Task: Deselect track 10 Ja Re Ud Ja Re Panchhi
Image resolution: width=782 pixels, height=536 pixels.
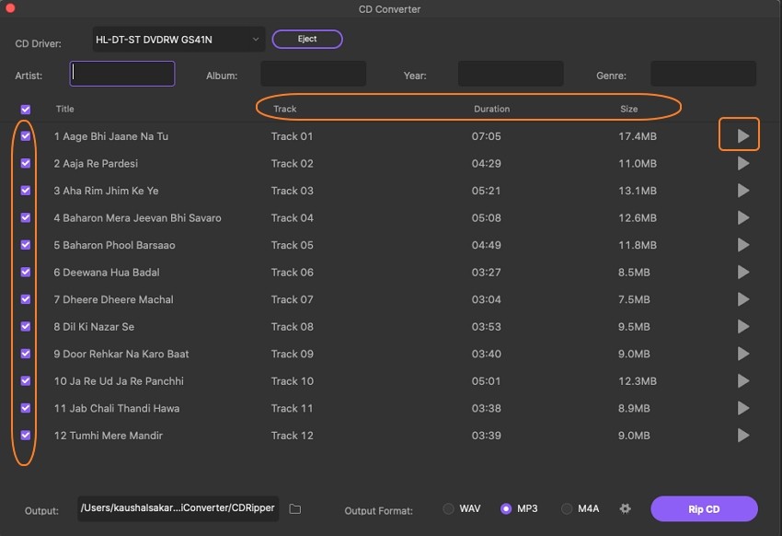Action: (x=26, y=380)
